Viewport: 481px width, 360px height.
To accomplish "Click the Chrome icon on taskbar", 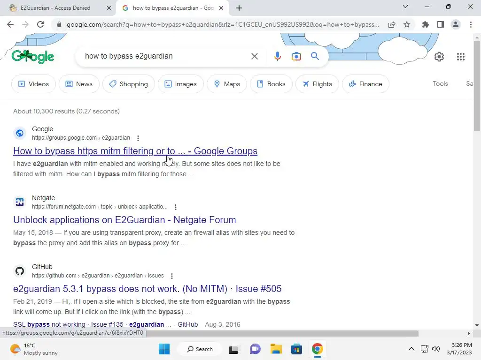I will click(318, 349).
